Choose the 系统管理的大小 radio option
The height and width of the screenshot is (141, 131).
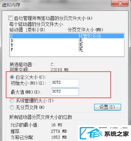point(12,101)
